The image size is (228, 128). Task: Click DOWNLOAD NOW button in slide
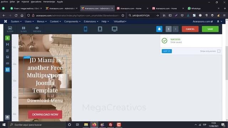click(x=45, y=114)
